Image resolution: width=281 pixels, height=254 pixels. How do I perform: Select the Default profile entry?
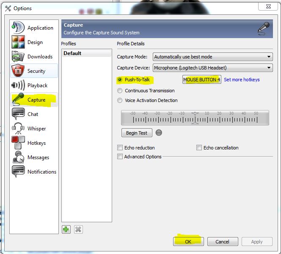(x=87, y=53)
